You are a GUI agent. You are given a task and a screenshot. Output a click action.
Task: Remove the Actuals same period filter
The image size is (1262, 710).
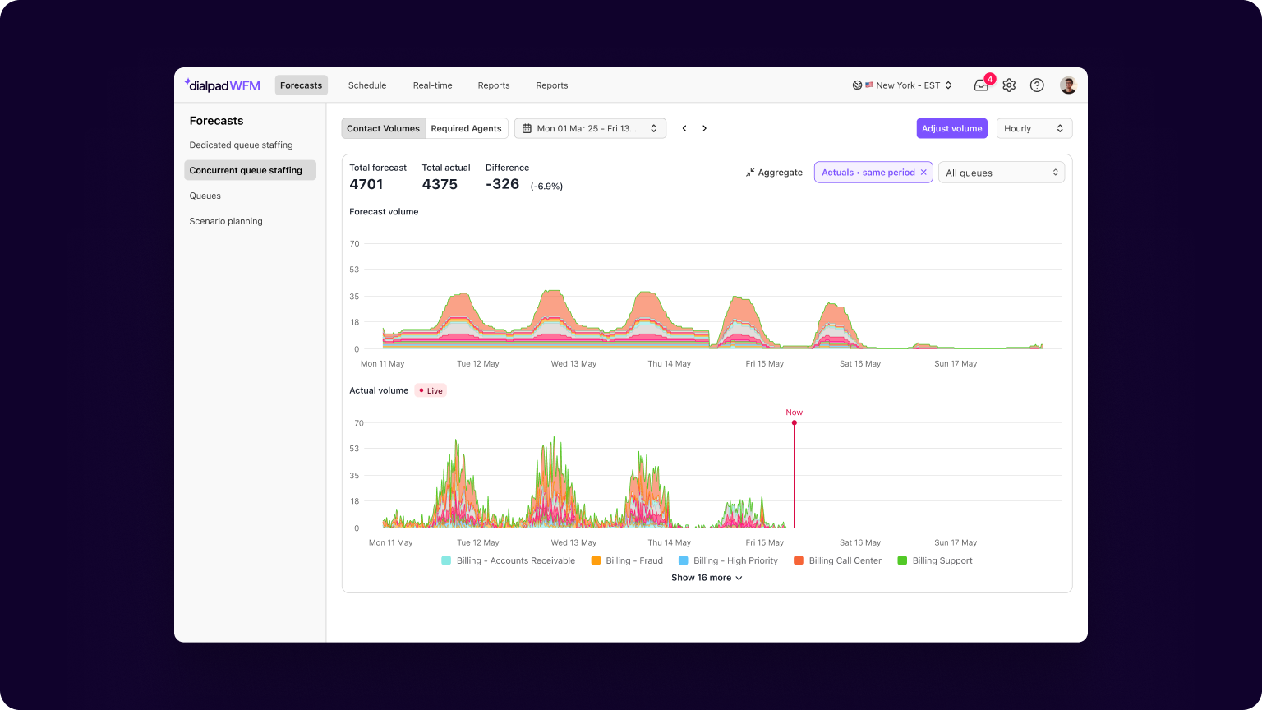point(923,173)
